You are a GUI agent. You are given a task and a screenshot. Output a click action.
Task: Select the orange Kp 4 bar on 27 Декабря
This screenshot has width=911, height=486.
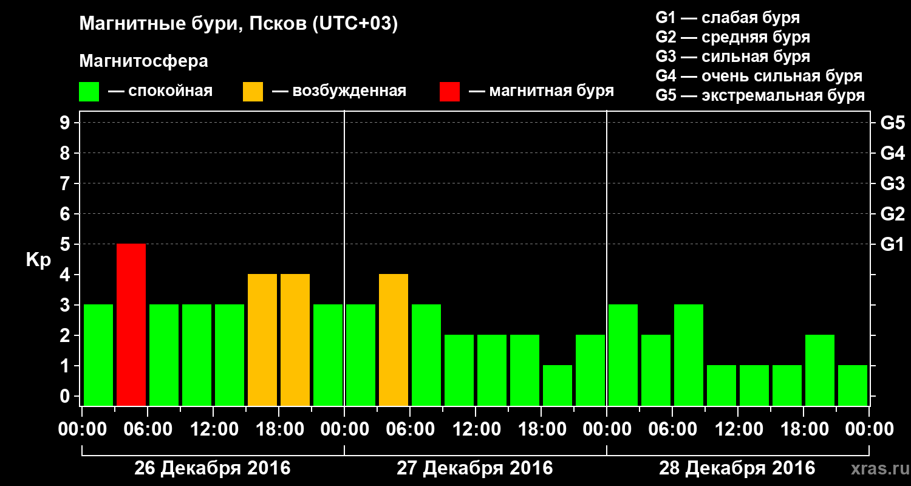click(394, 340)
